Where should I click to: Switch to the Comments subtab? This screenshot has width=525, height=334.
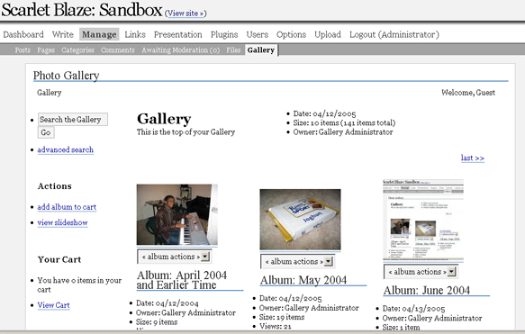118,50
